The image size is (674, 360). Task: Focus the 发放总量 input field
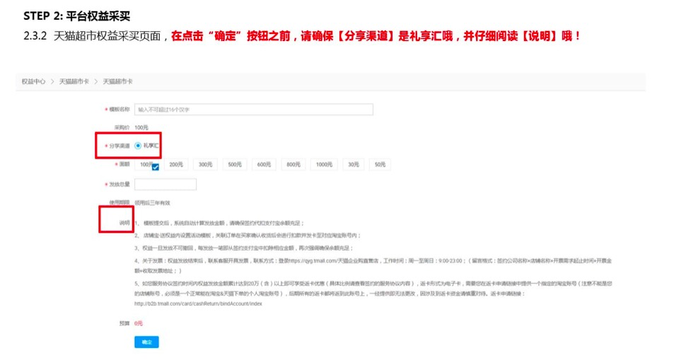(x=165, y=184)
